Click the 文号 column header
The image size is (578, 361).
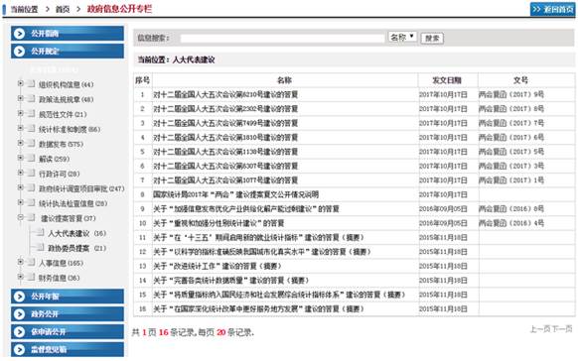[x=520, y=80]
